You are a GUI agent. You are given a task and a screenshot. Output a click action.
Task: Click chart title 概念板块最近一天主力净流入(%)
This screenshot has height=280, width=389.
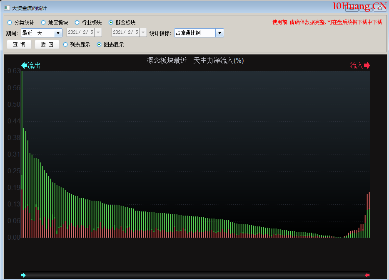coord(195,60)
